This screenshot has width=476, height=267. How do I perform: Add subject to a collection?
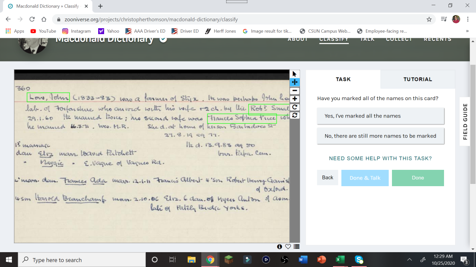pyautogui.click(x=296, y=247)
